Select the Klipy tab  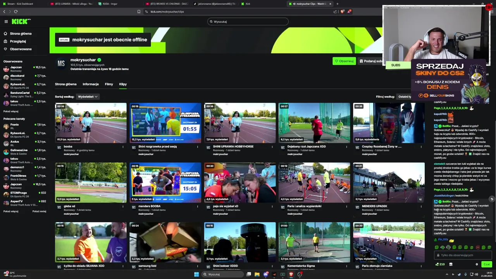tap(123, 84)
